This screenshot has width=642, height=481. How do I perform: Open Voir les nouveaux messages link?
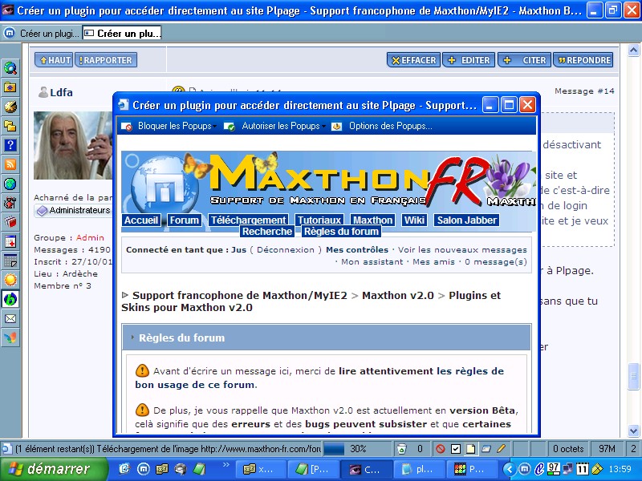pyautogui.click(x=462, y=250)
